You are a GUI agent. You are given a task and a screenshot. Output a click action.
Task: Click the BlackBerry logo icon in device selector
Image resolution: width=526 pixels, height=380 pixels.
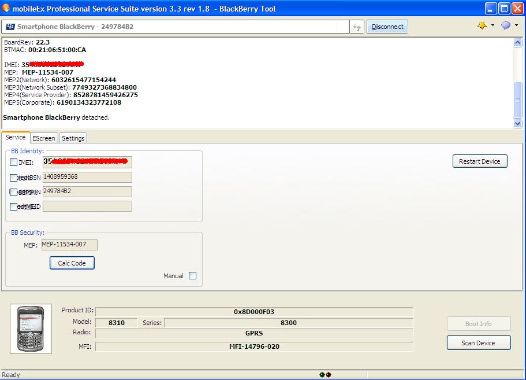[x=10, y=27]
